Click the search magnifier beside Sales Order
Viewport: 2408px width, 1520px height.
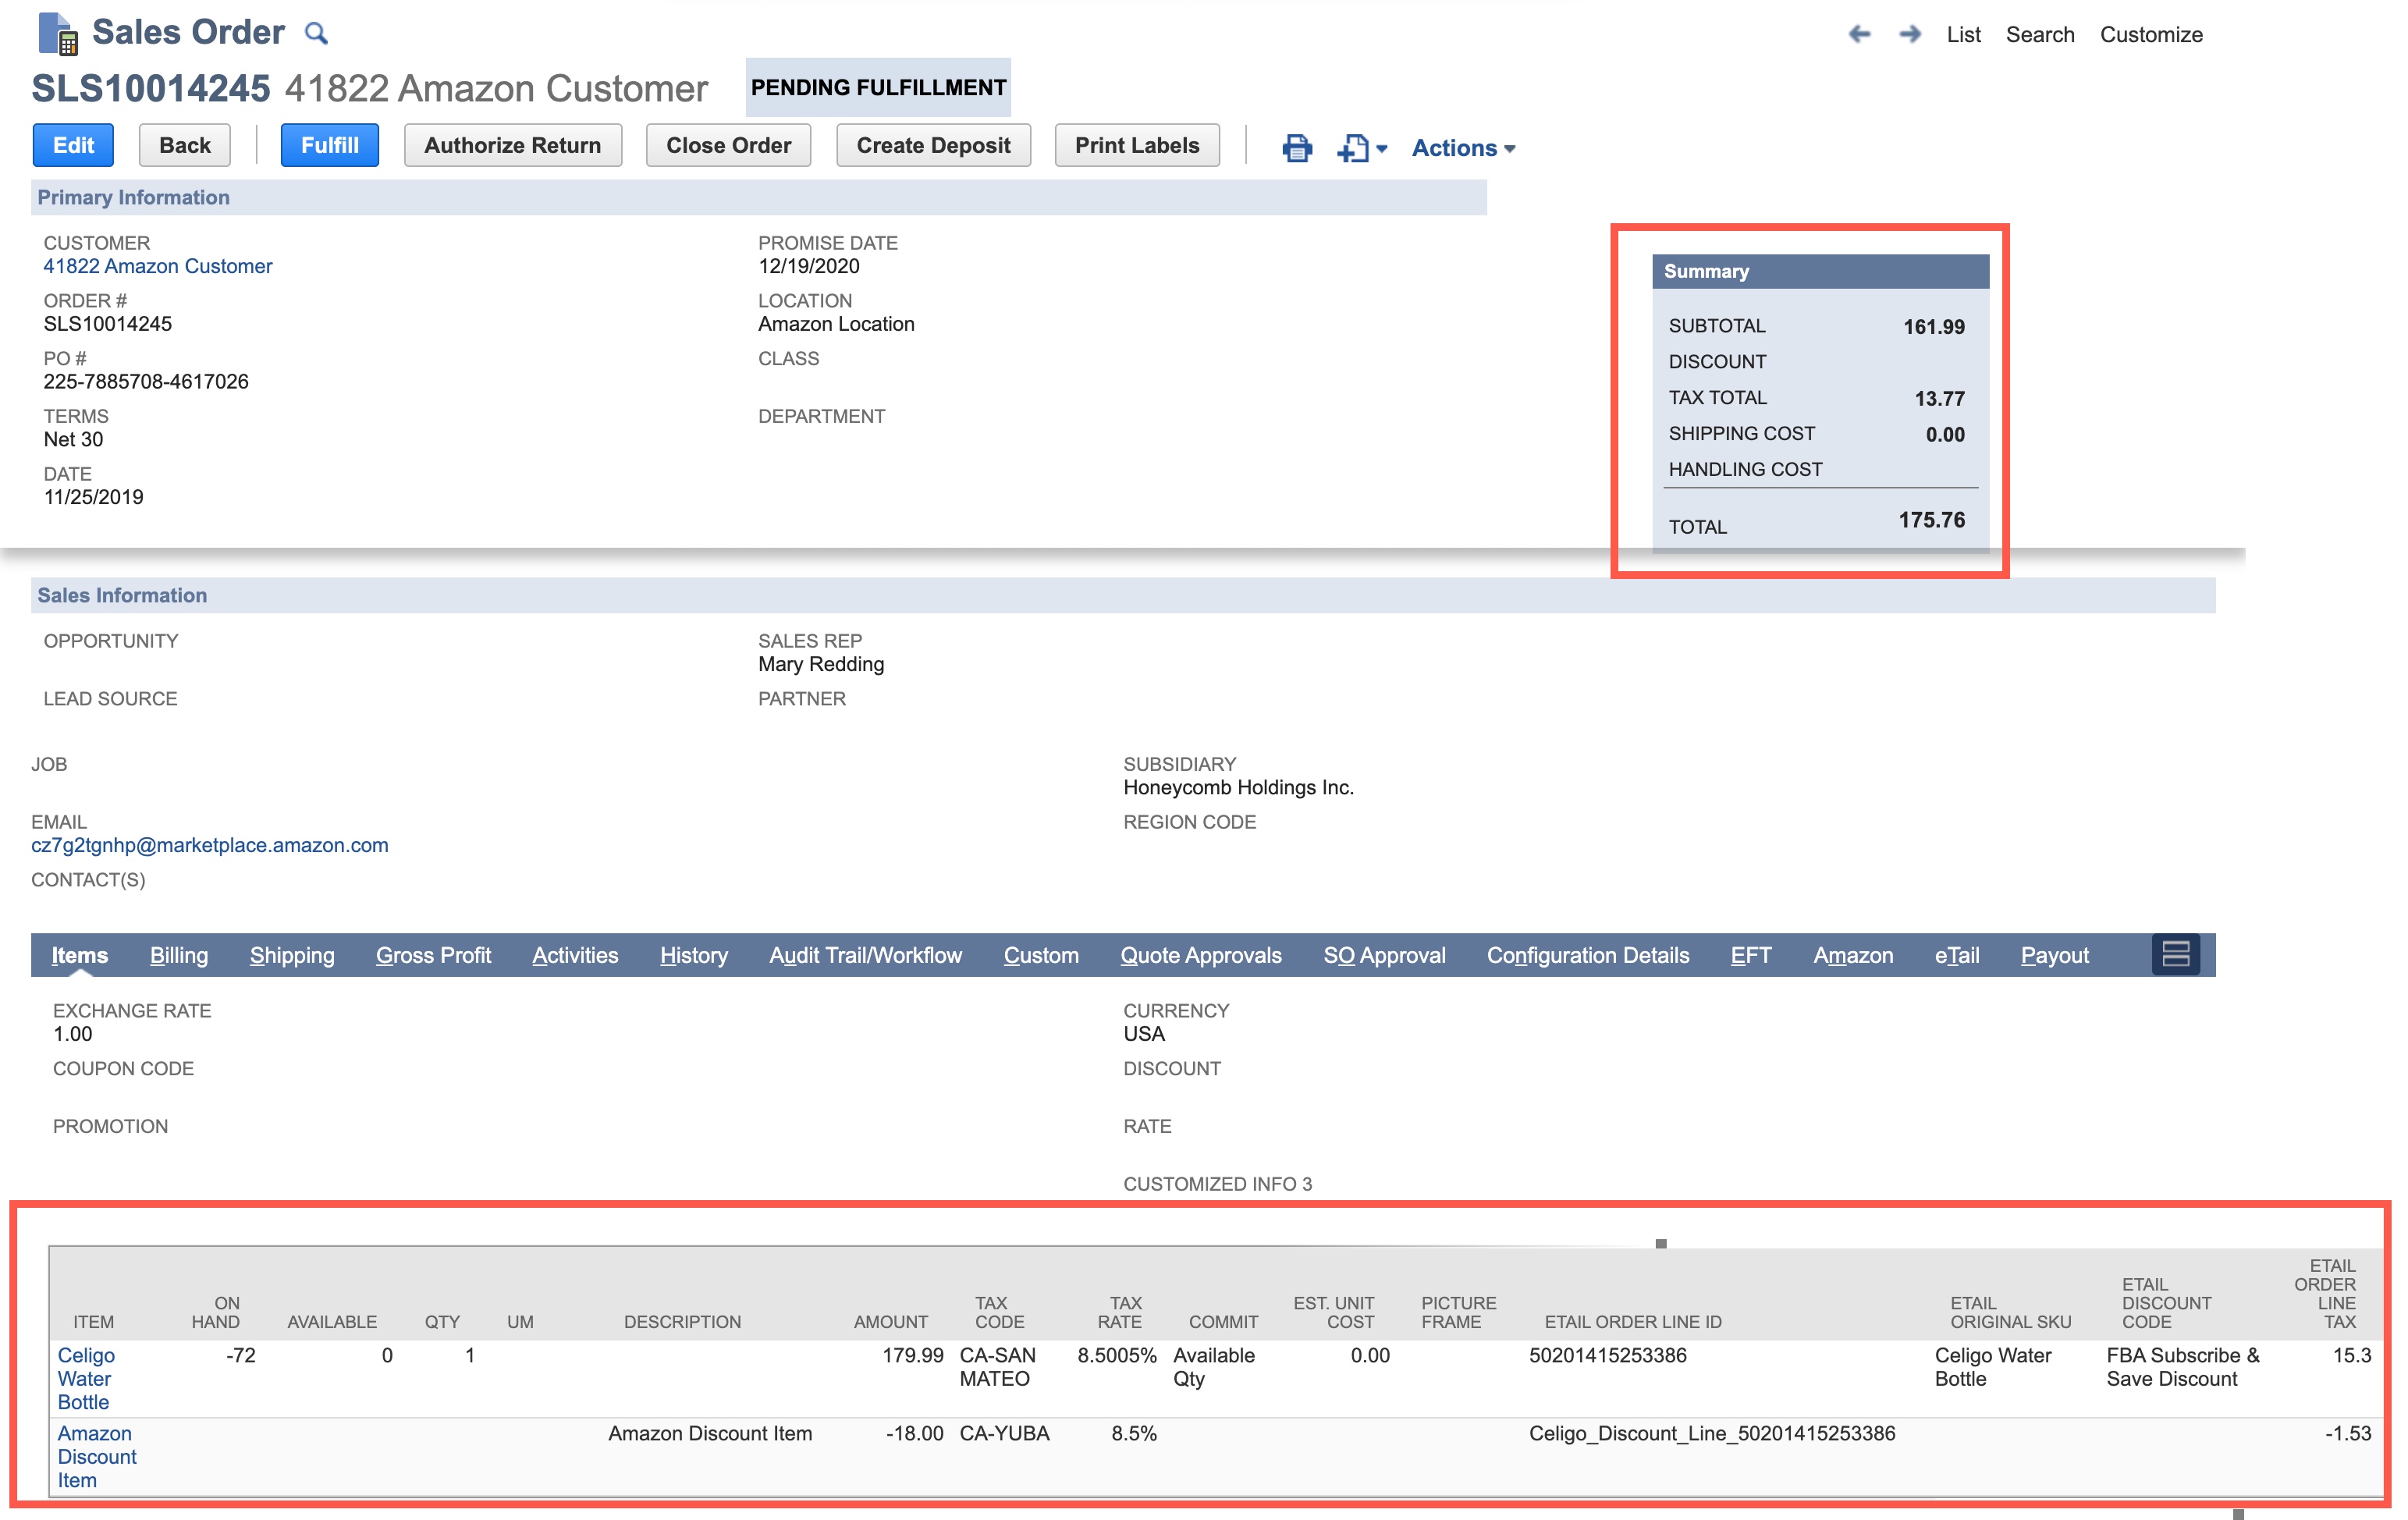click(316, 34)
